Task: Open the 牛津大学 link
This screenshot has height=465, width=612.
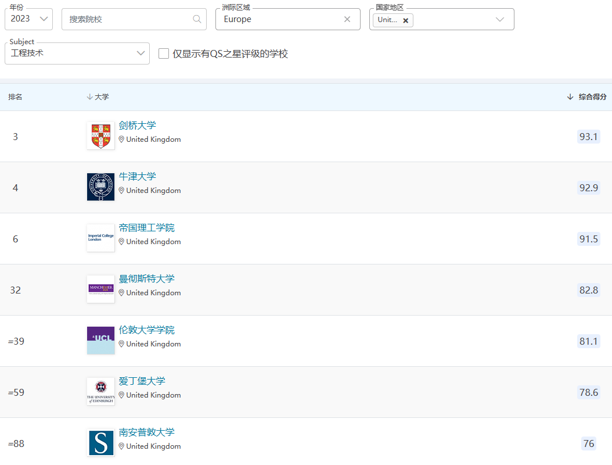Action: (x=138, y=177)
